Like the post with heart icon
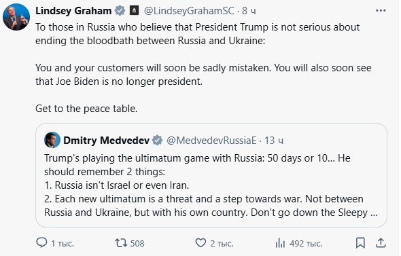The image size is (401, 256). click(x=201, y=242)
